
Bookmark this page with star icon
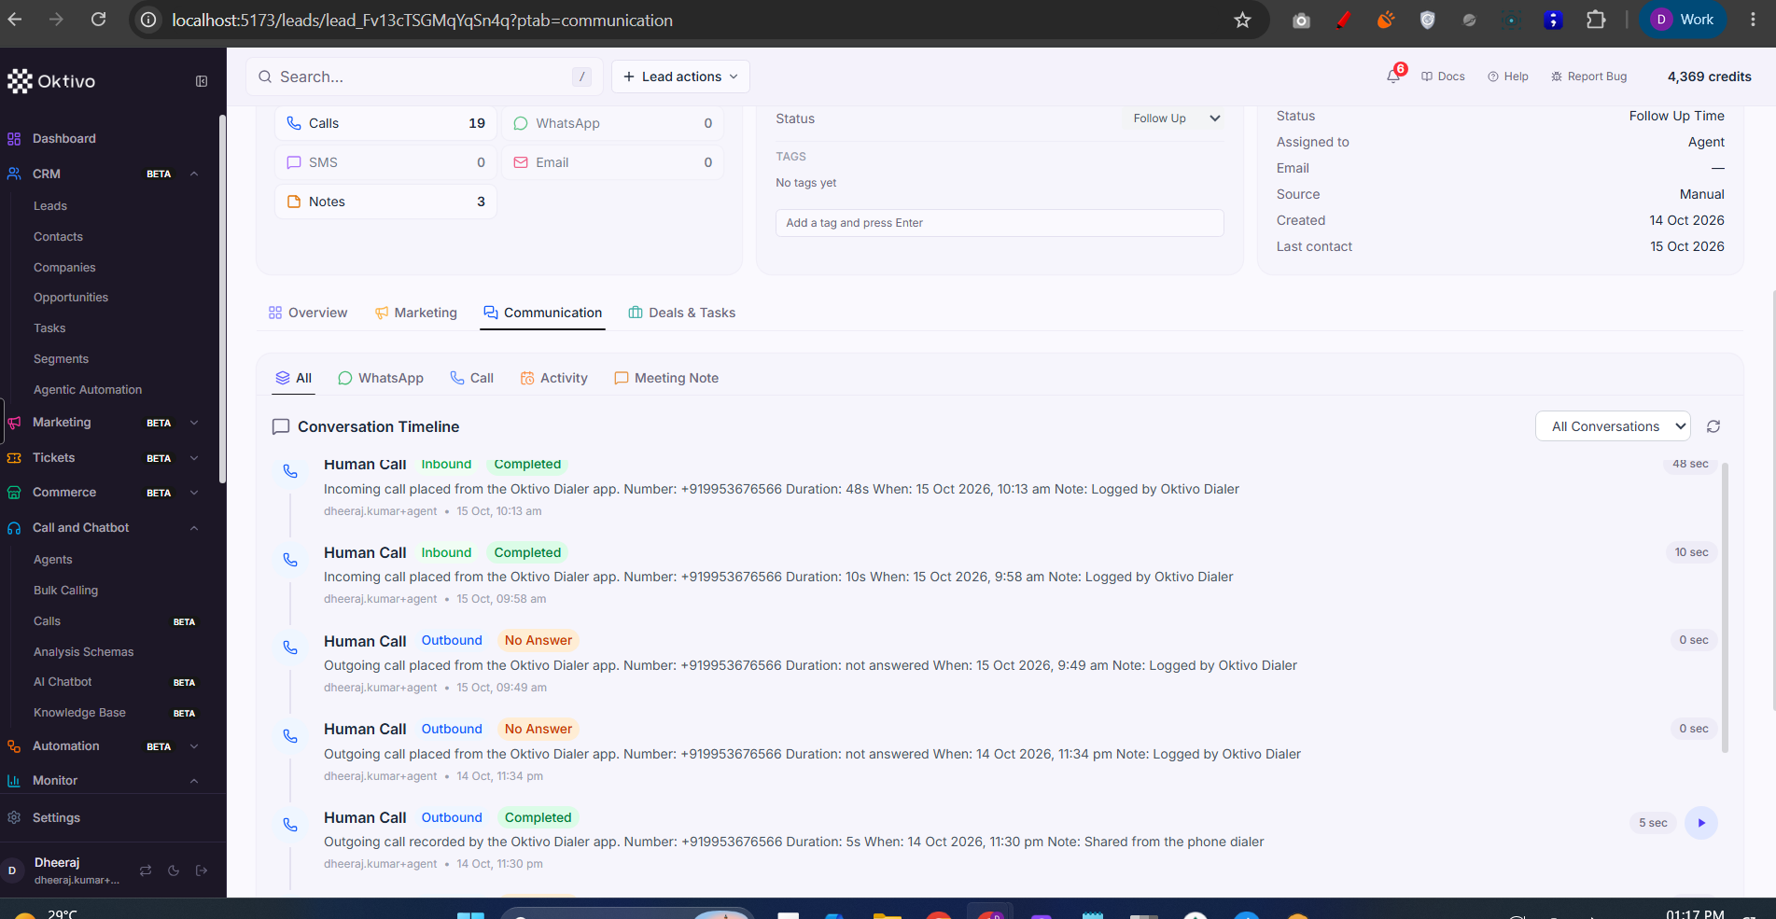point(1242,20)
